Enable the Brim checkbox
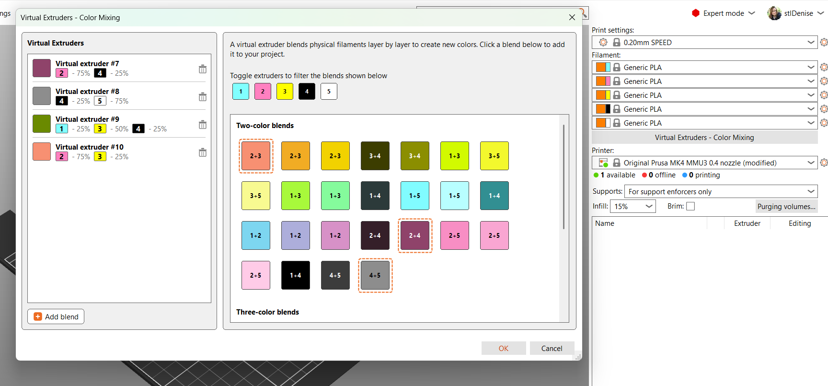This screenshot has width=828, height=386. 690,206
